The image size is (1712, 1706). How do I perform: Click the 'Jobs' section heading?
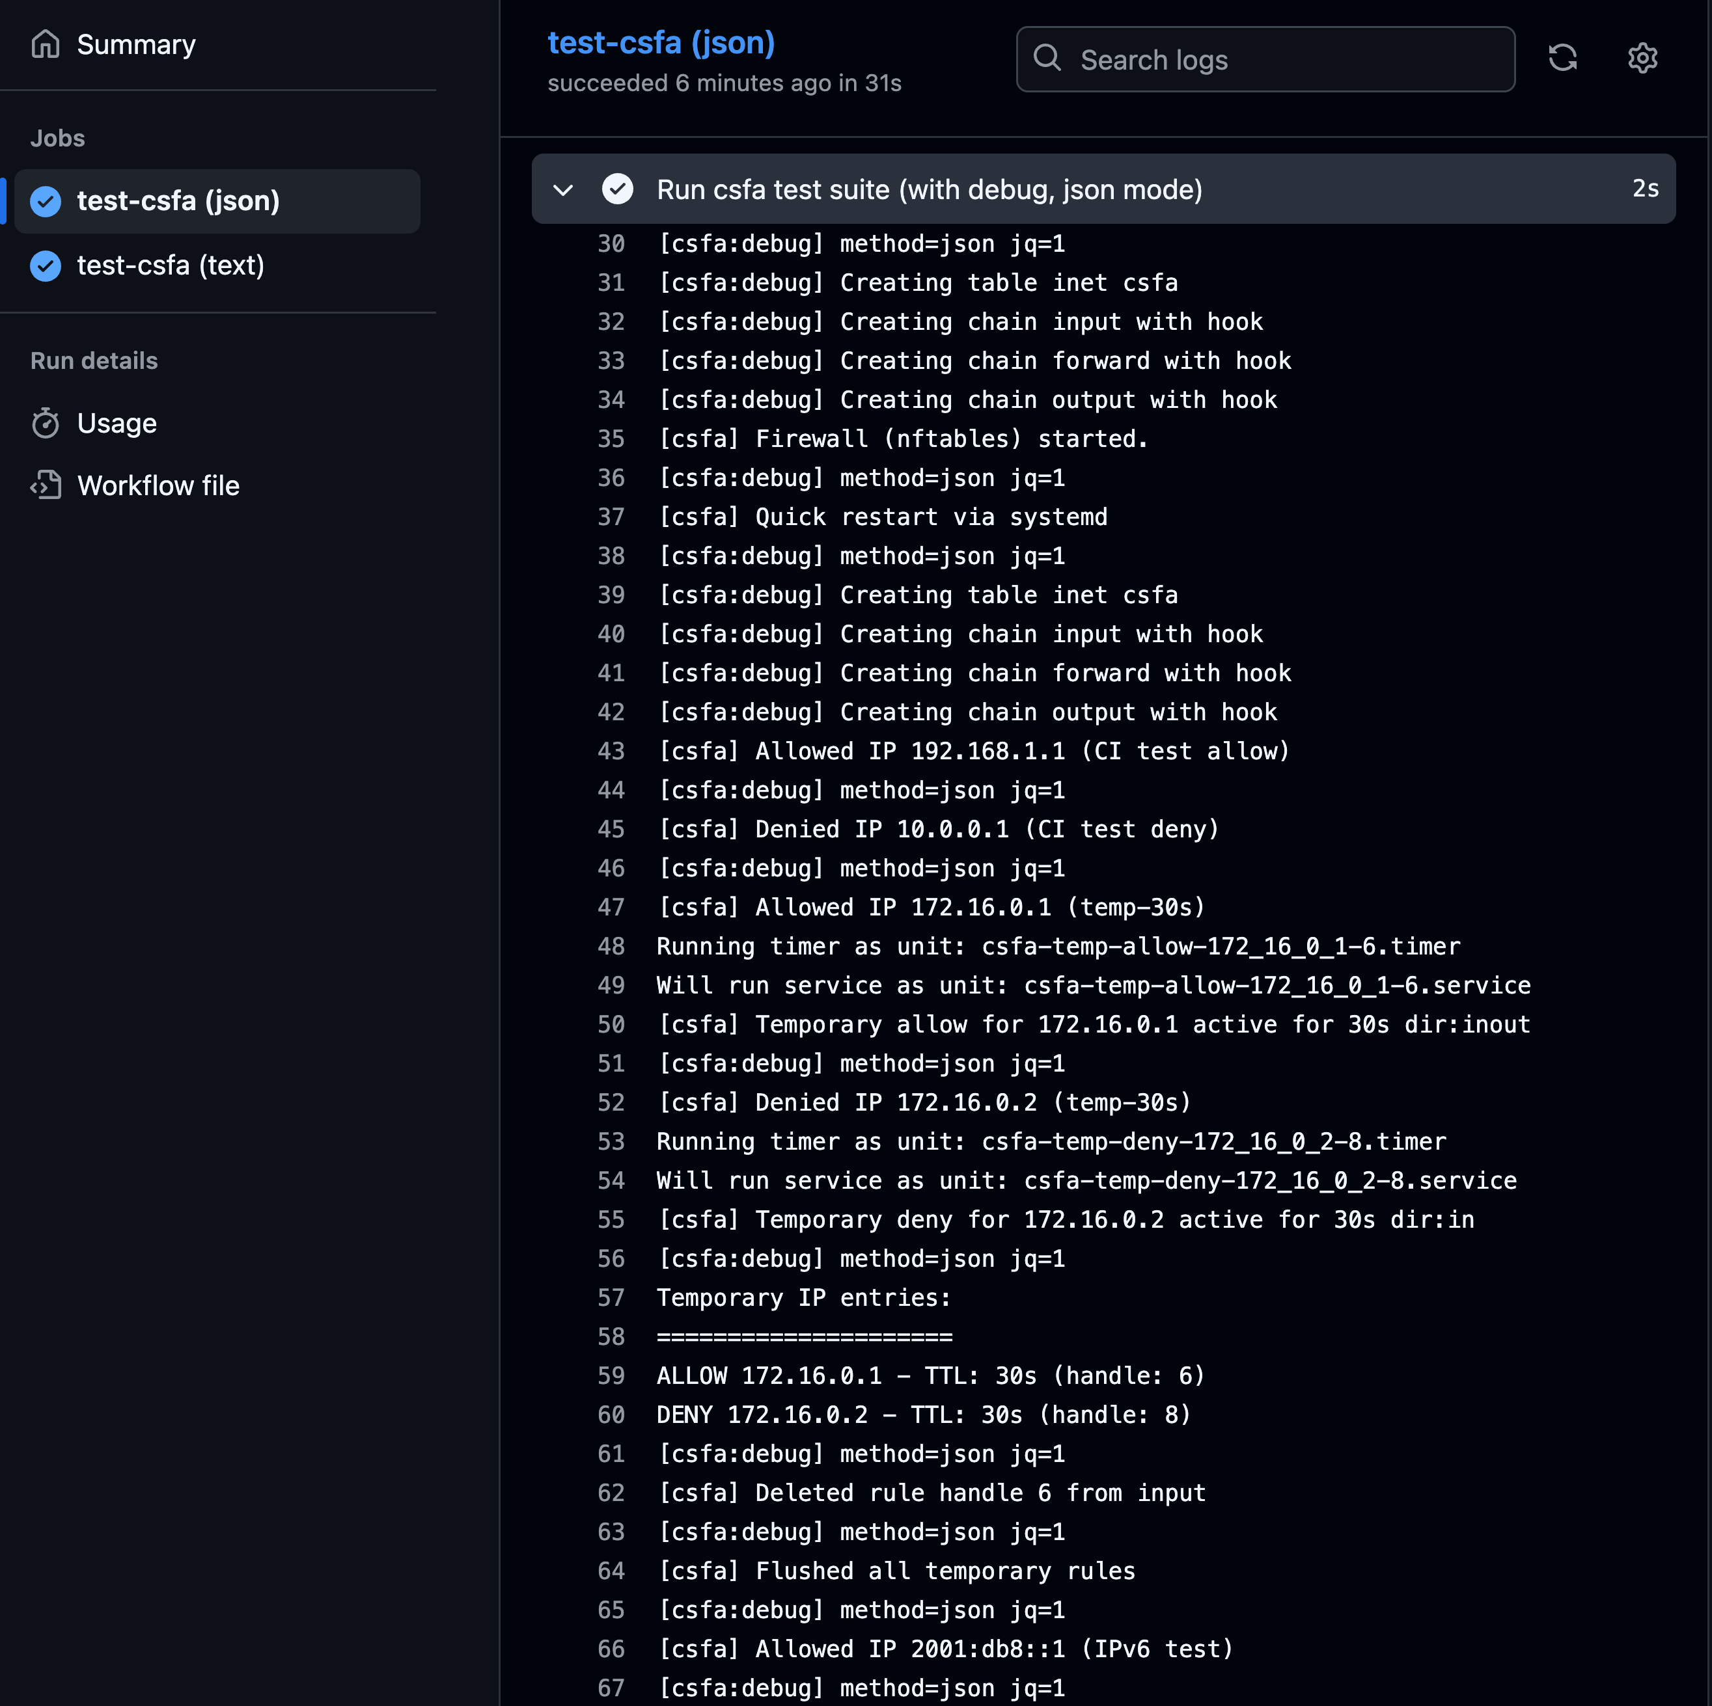57,138
